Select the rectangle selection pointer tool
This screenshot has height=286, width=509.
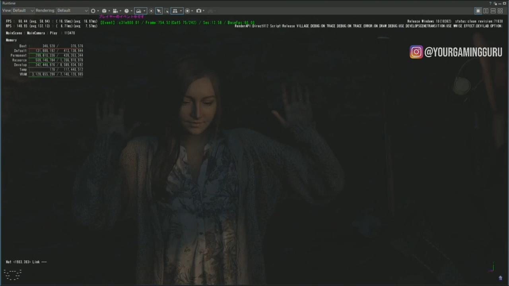(167, 11)
